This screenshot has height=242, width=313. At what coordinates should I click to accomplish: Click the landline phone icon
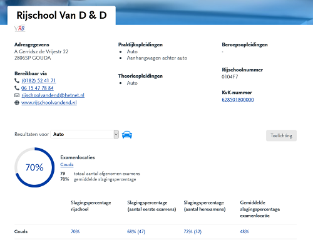[17, 80]
